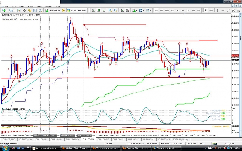
Task: Select the vertical line drawing tool
Action: coord(217,10)
